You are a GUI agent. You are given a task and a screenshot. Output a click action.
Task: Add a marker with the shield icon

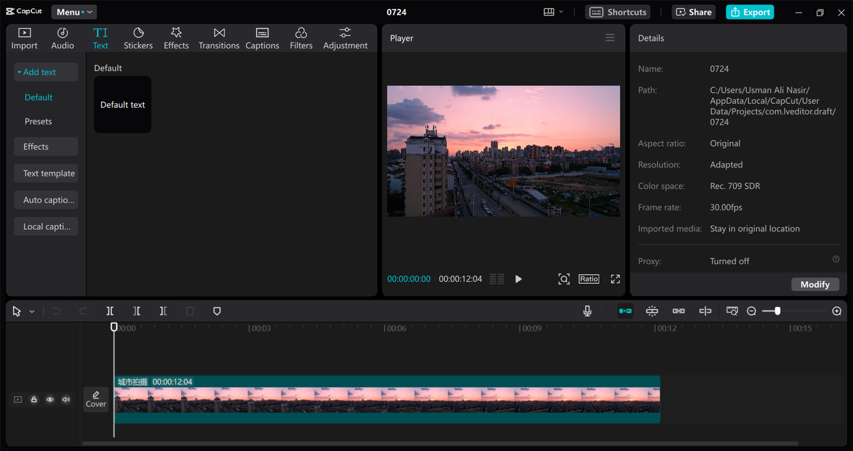click(x=217, y=311)
